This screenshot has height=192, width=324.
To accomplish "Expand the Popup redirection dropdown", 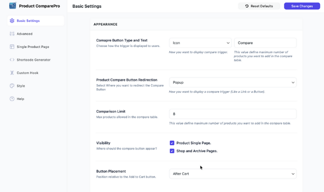I will 232,83.
